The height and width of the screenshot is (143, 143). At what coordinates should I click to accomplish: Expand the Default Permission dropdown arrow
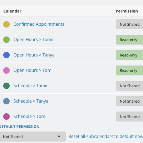(59, 137)
